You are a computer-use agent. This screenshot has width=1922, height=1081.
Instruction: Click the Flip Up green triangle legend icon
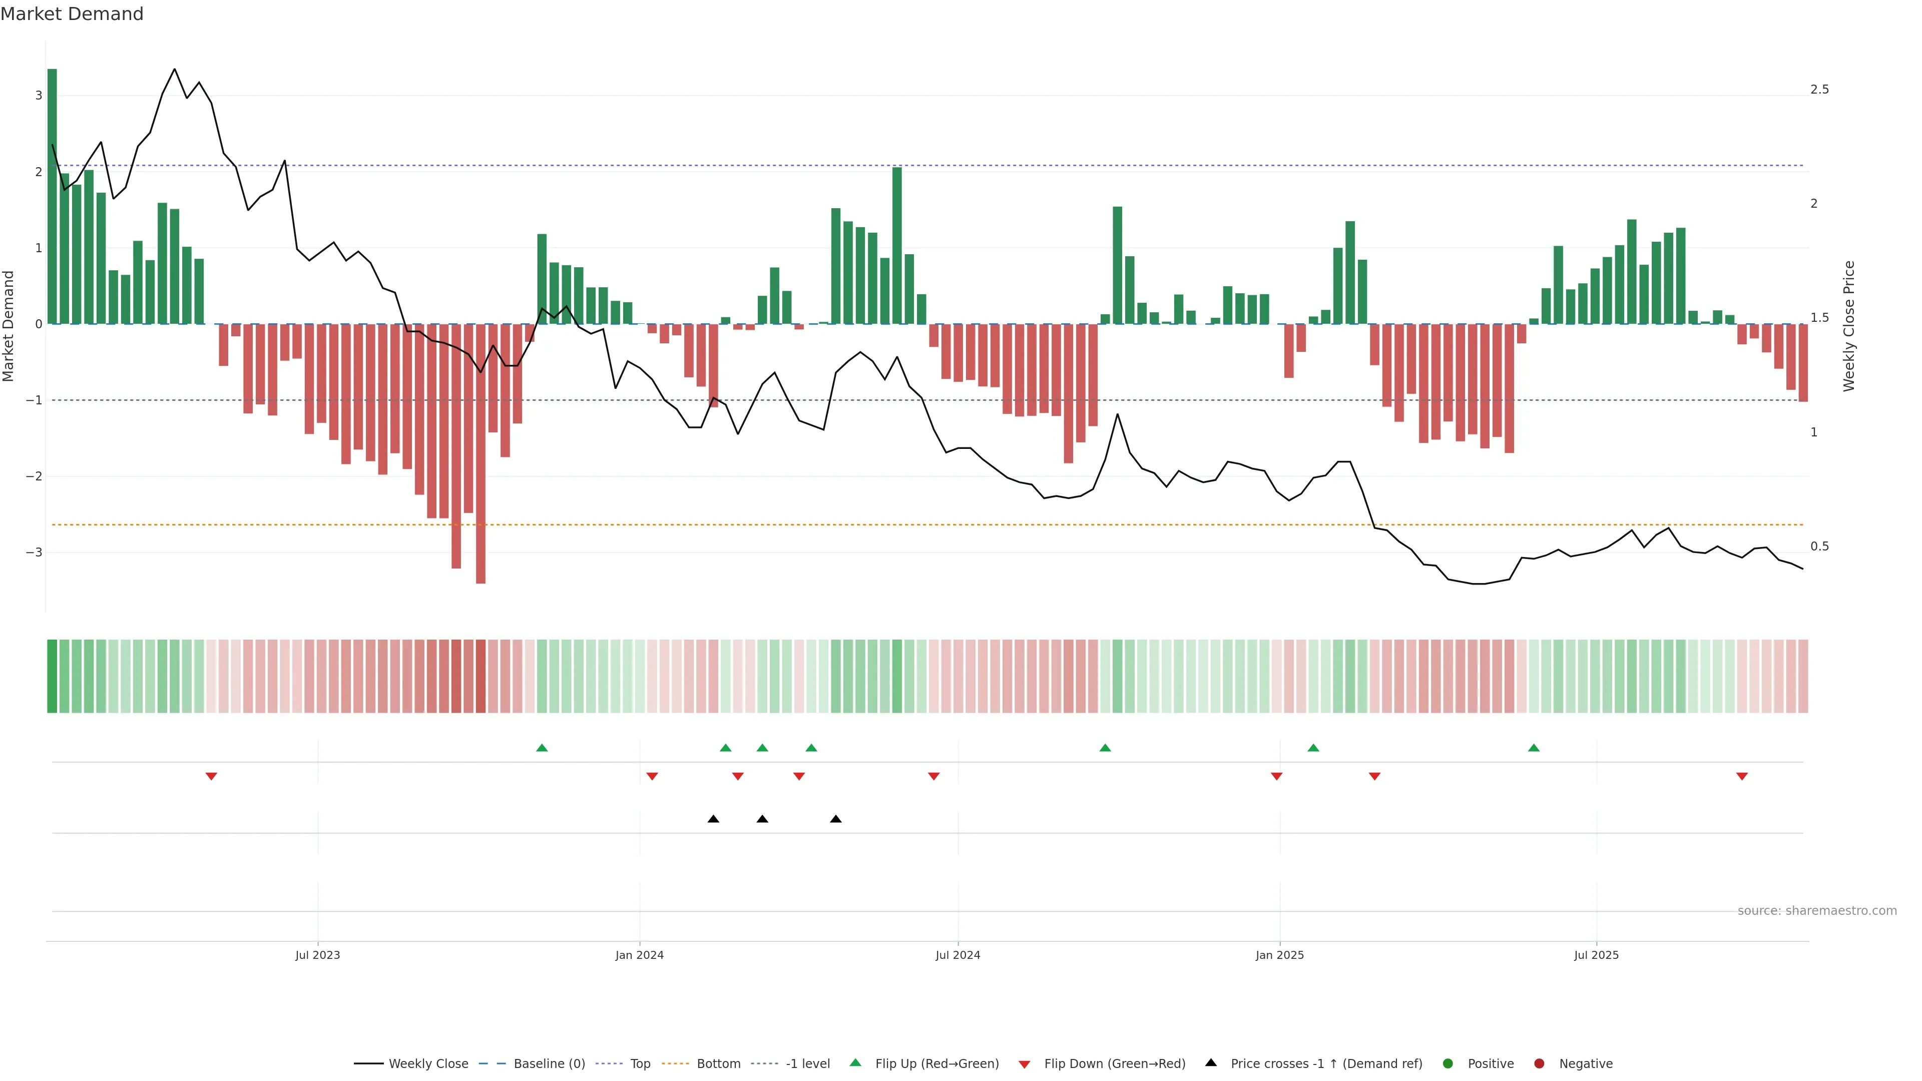click(856, 1063)
